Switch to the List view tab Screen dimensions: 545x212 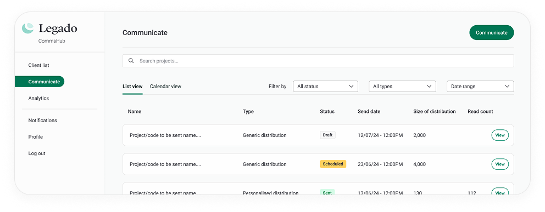point(132,87)
